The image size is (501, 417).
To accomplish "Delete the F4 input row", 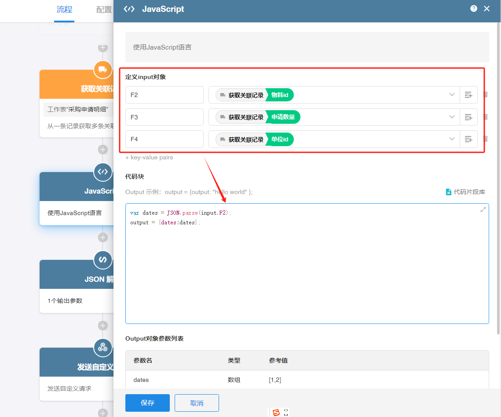I will coord(485,139).
